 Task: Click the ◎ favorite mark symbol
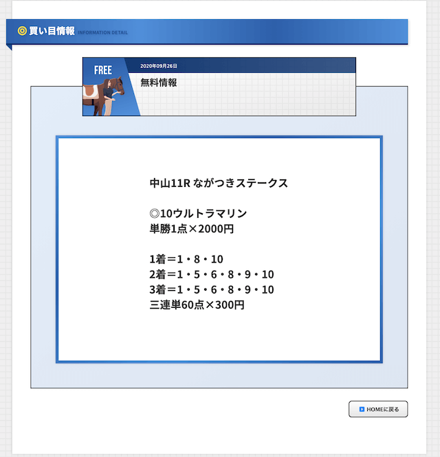coord(154,214)
